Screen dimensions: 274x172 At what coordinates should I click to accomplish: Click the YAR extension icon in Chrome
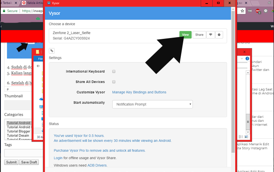click(250, 11)
